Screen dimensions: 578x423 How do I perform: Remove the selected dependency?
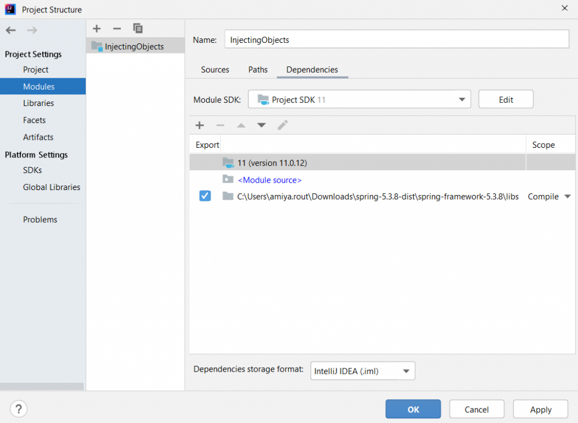click(220, 125)
